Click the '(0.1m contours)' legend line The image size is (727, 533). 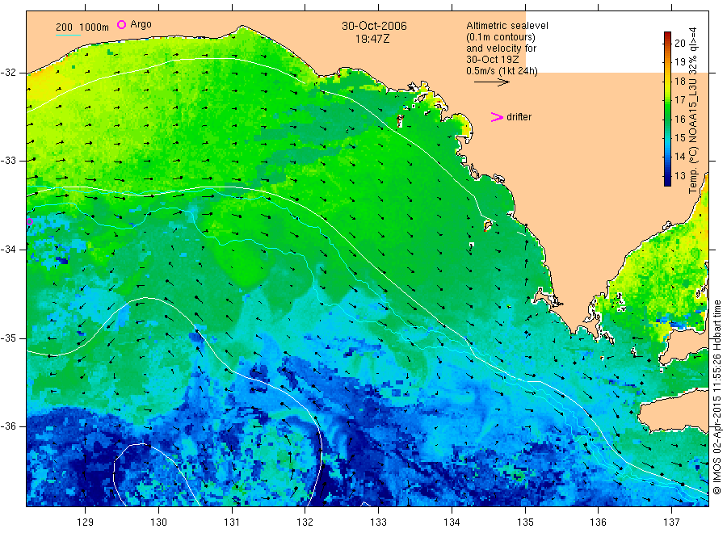[x=500, y=37]
